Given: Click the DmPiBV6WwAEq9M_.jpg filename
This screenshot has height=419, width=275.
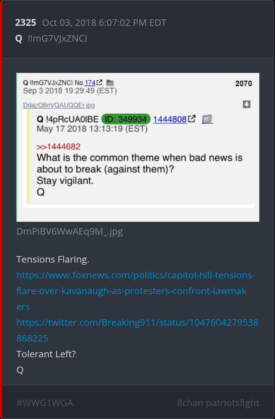Looking at the screenshot, I should point(70,231).
